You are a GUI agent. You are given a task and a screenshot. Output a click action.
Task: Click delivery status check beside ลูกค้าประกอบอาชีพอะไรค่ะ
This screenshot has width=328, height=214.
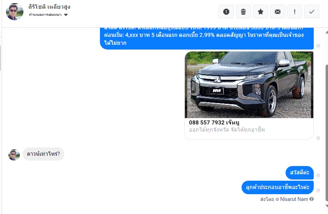click(318, 190)
